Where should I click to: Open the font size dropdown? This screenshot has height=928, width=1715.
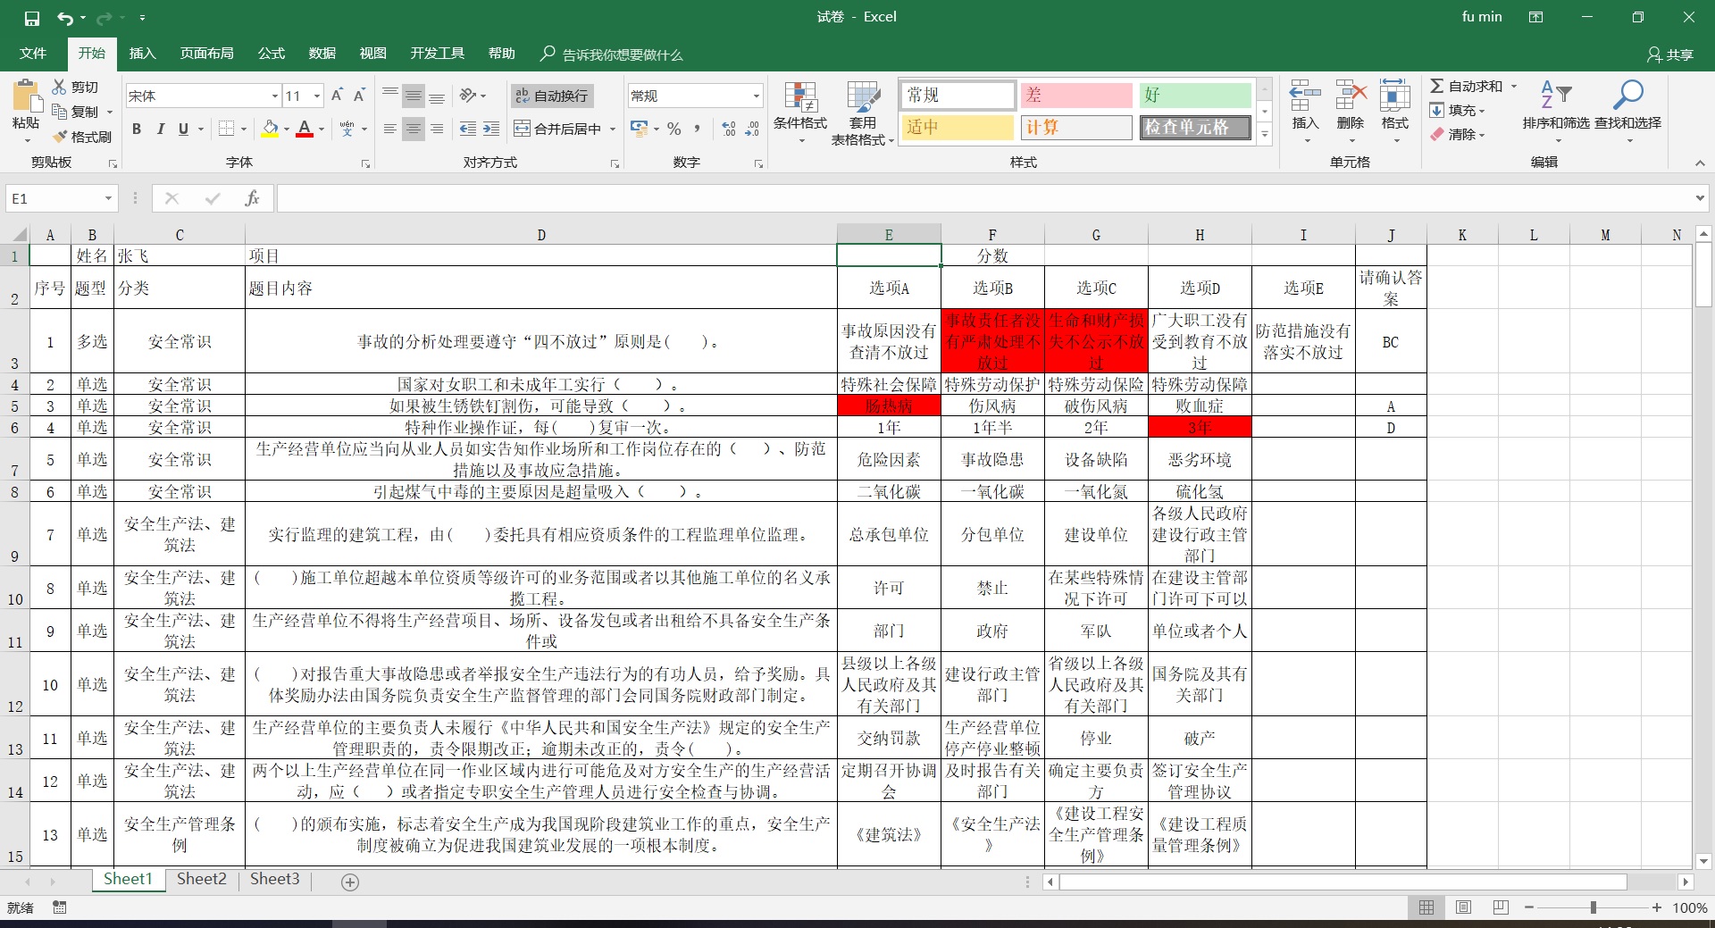pos(316,96)
